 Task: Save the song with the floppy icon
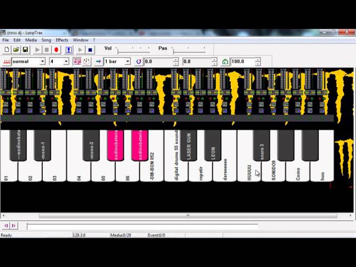tap(25, 50)
